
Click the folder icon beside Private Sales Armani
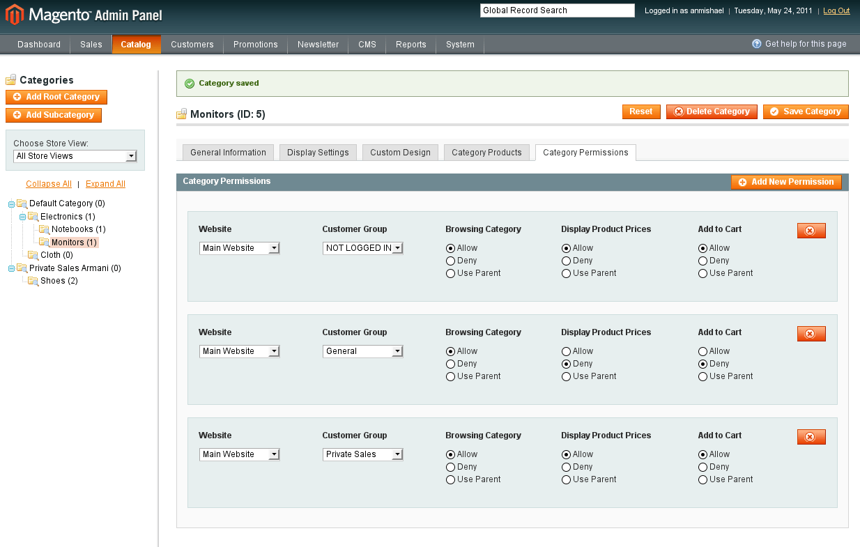coord(22,268)
